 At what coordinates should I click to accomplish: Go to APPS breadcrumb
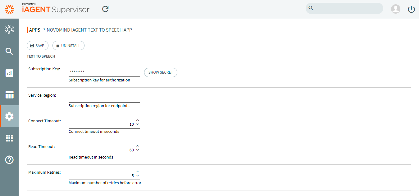pyautogui.click(x=35, y=30)
